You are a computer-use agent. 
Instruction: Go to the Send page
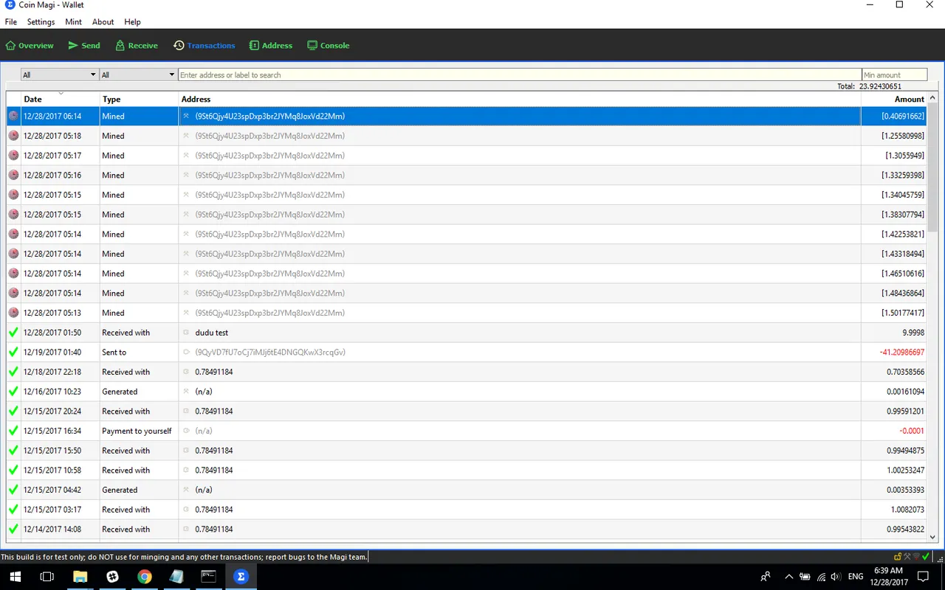tap(84, 46)
